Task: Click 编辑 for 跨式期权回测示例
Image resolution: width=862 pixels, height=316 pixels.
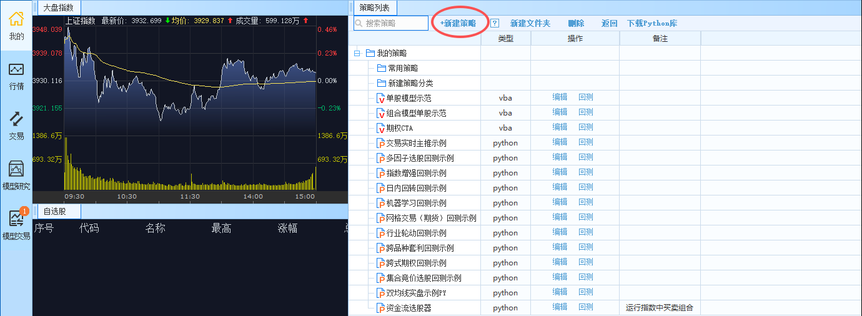Action: point(560,262)
